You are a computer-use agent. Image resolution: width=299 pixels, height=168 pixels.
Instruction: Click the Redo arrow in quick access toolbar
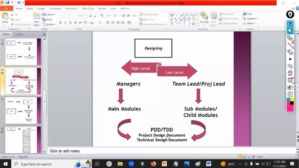[x=19, y=2]
